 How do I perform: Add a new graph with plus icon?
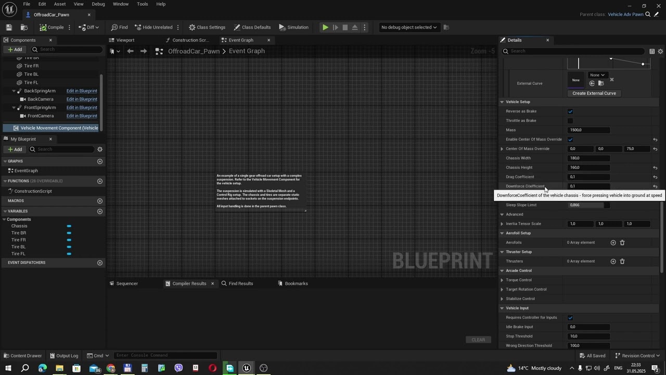click(100, 161)
